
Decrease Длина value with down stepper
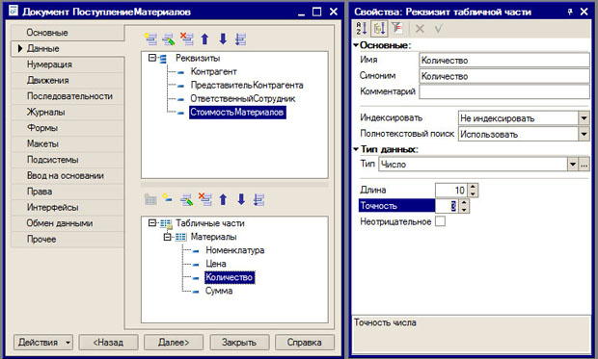pyautogui.click(x=473, y=193)
